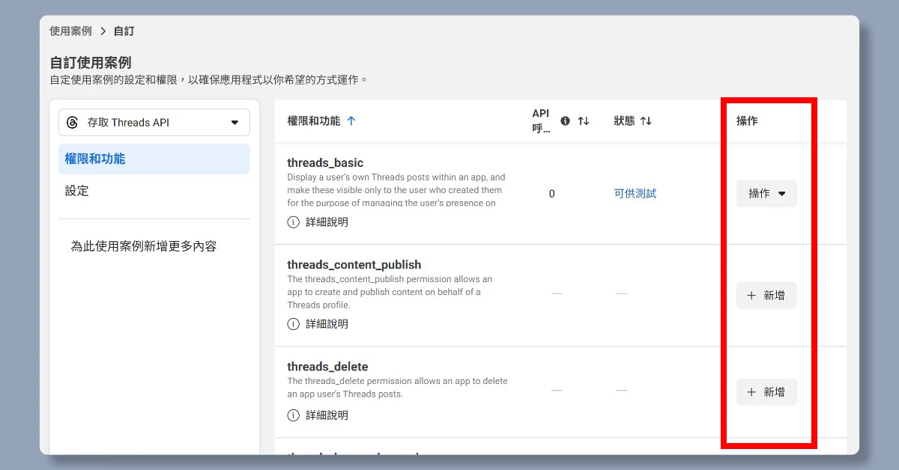Click the API 呼叫 info icon
899x470 pixels.
[566, 120]
